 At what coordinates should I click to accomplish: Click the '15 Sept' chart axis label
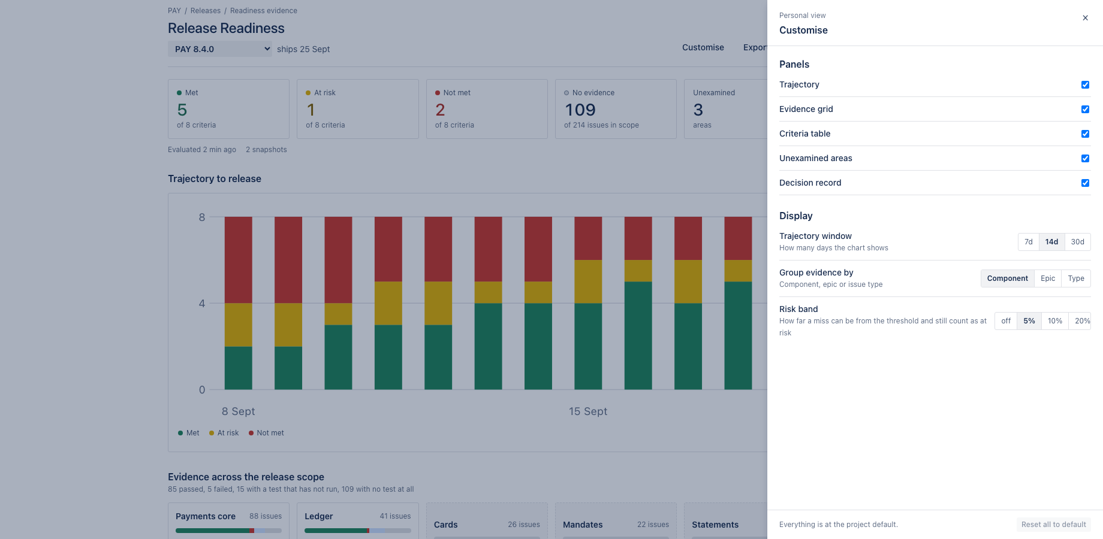[x=588, y=411]
